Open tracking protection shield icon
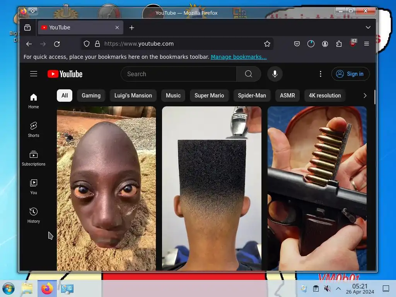The height and width of the screenshot is (297, 396). 87,44
